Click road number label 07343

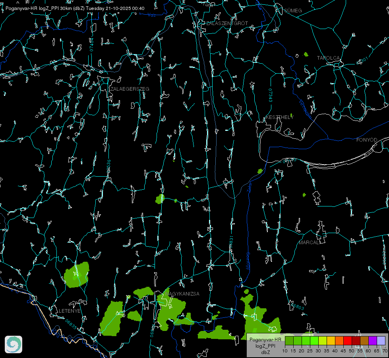pyautogui.click(x=271, y=95)
